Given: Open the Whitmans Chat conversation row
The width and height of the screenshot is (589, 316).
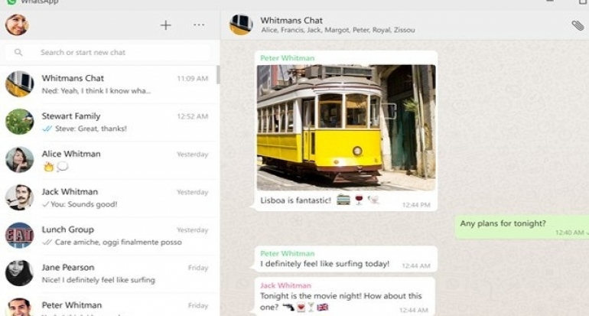Looking at the screenshot, I should click(108, 84).
